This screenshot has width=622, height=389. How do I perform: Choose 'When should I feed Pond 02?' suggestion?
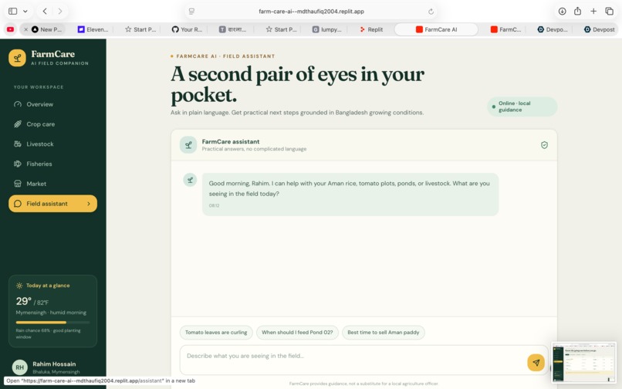tap(297, 332)
